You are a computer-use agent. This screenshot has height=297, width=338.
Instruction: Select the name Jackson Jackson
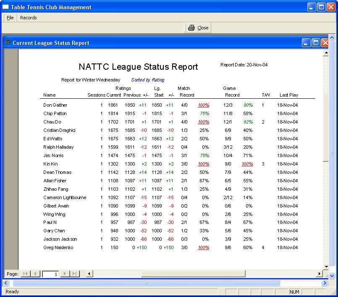pos(60,239)
